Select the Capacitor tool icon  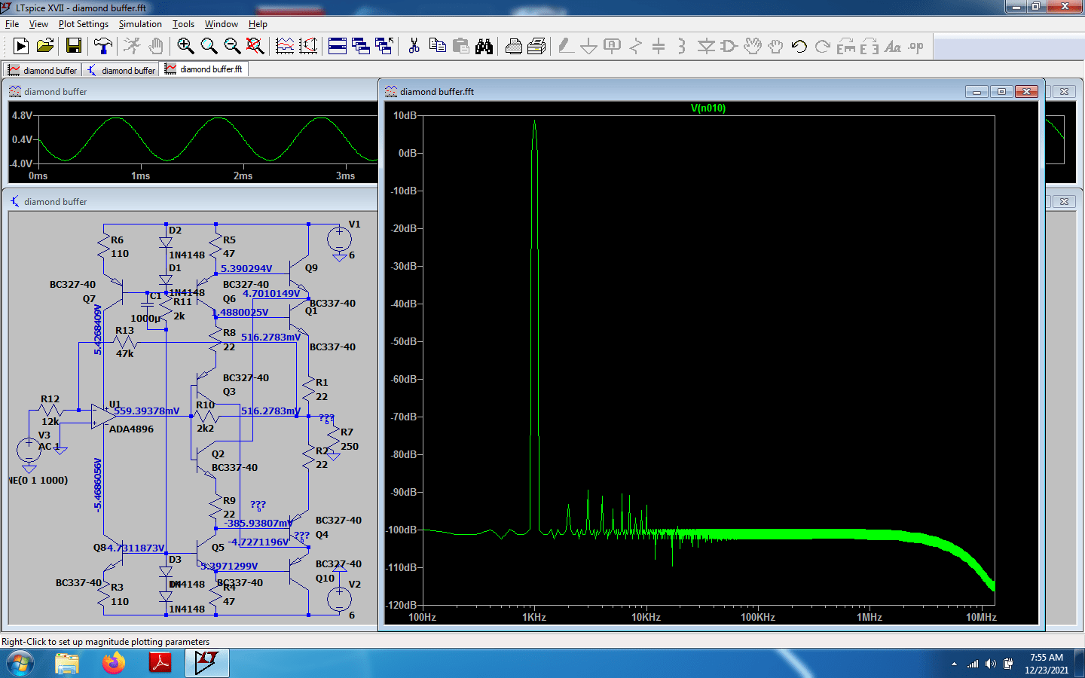coord(659,46)
